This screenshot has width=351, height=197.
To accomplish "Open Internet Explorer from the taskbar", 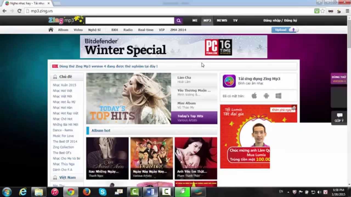I will 23,192.
